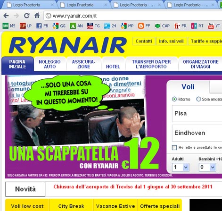Click the browser Back arrow
Image resolution: width=222 pixels, height=211 pixels.
(x=6, y=16)
